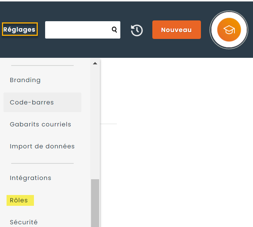Open the recent history clock icon
253x227 pixels.
(137, 30)
